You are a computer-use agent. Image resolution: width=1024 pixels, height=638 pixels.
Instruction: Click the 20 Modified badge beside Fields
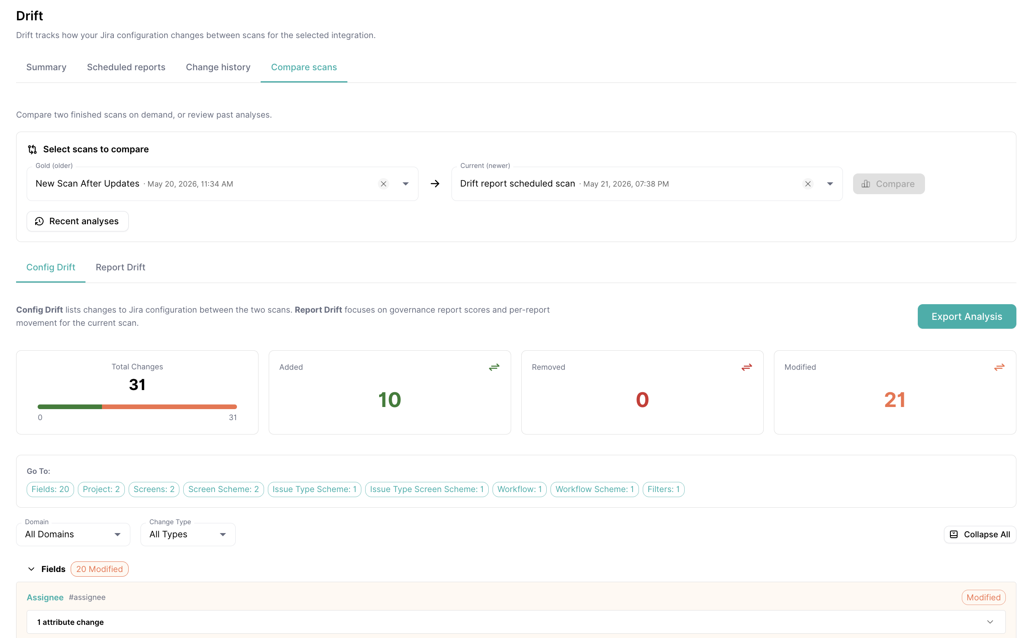pyautogui.click(x=99, y=569)
